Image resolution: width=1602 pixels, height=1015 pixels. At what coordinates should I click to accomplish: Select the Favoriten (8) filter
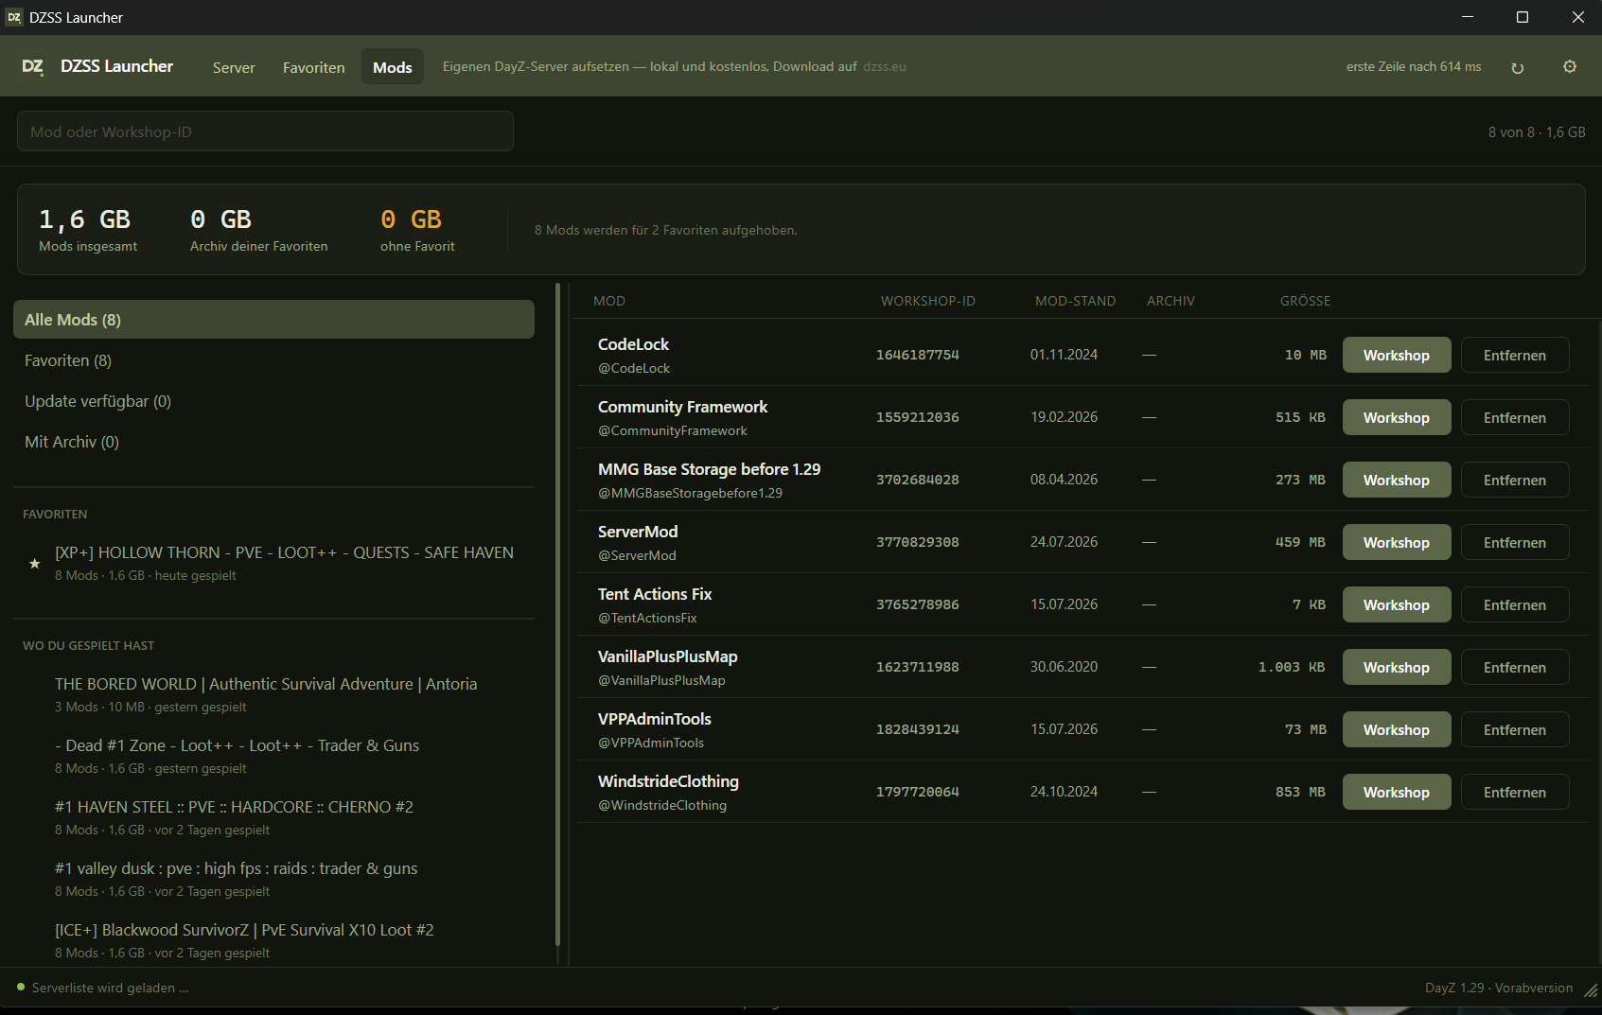click(x=273, y=360)
